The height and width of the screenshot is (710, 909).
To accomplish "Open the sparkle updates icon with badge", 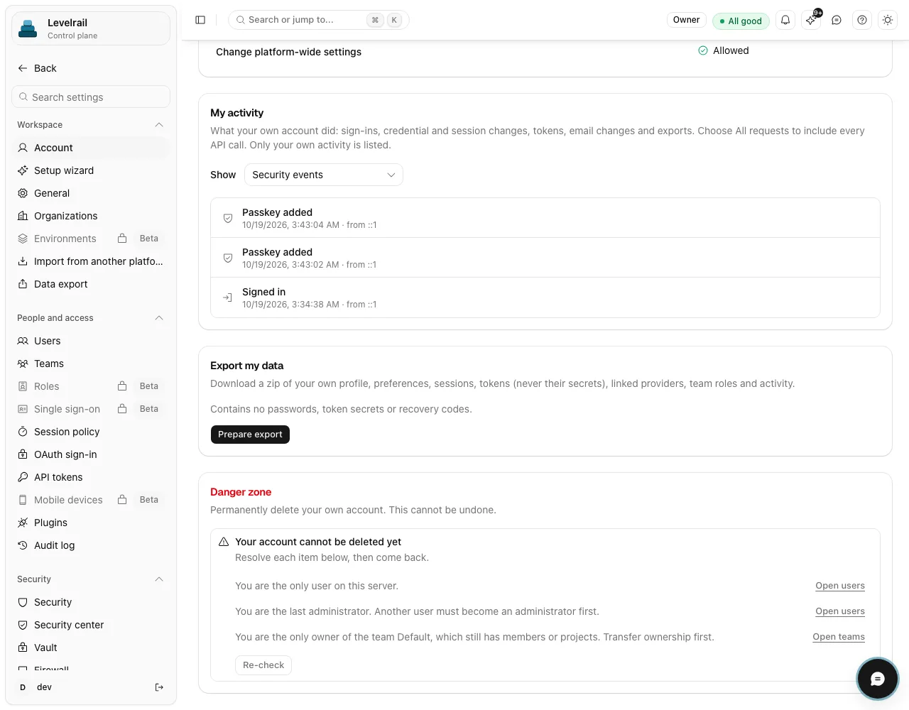I will 811,20.
